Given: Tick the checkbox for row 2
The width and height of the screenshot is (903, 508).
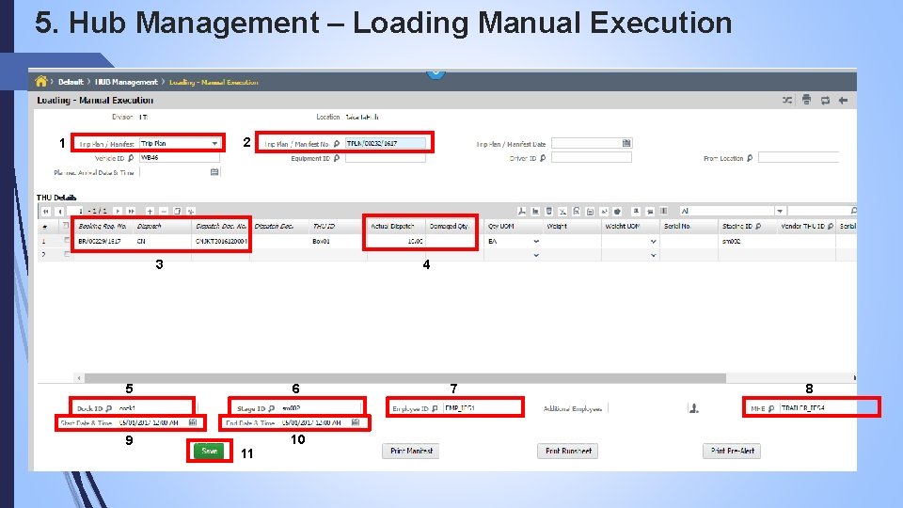Looking at the screenshot, I should tap(67, 254).
